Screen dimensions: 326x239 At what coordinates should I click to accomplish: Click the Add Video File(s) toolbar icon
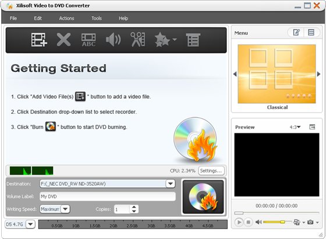coord(39,39)
